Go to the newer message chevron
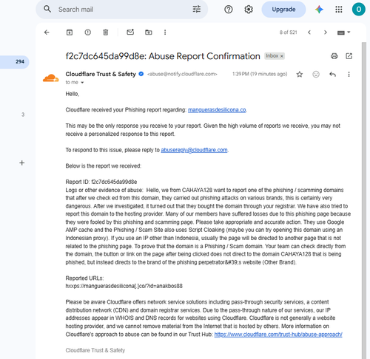370x359 pixels. 309,33
